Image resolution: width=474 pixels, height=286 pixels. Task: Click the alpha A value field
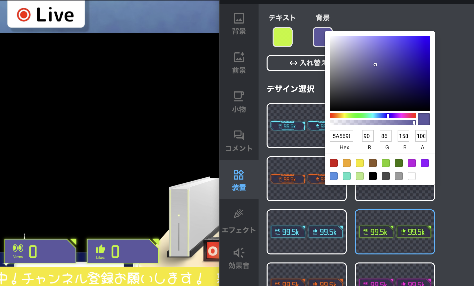coord(421,136)
